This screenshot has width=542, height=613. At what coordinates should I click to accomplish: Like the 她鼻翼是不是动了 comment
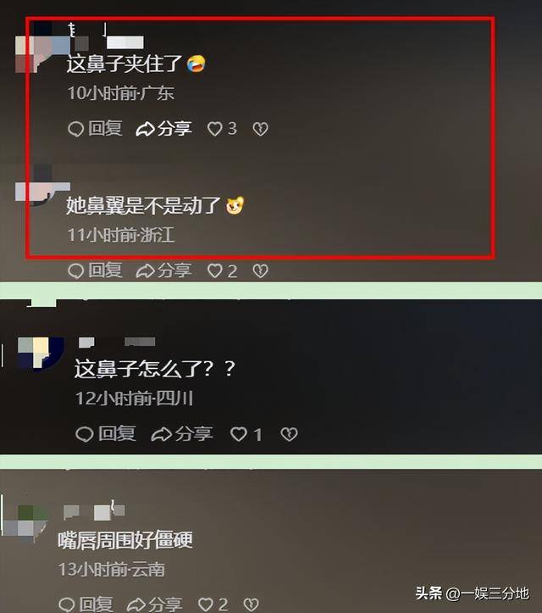222,270
